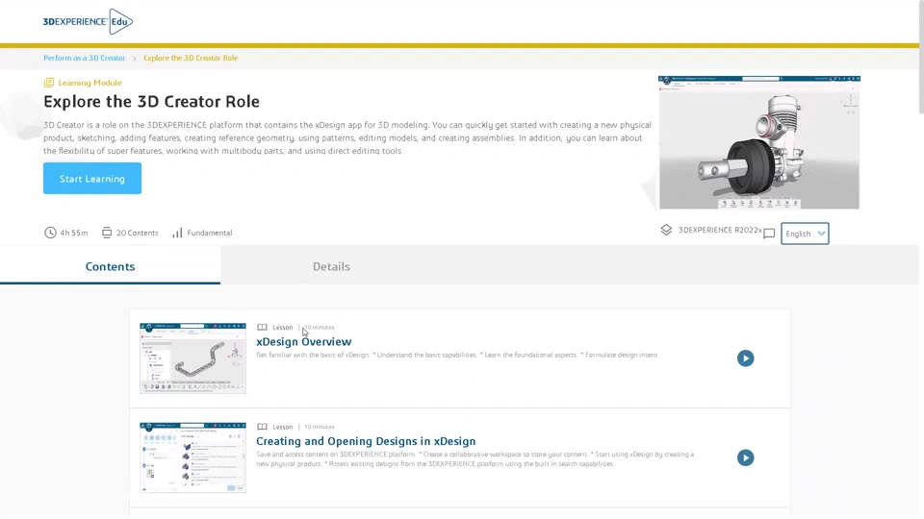Open the English language dropdown
924x519 pixels.
click(x=805, y=234)
